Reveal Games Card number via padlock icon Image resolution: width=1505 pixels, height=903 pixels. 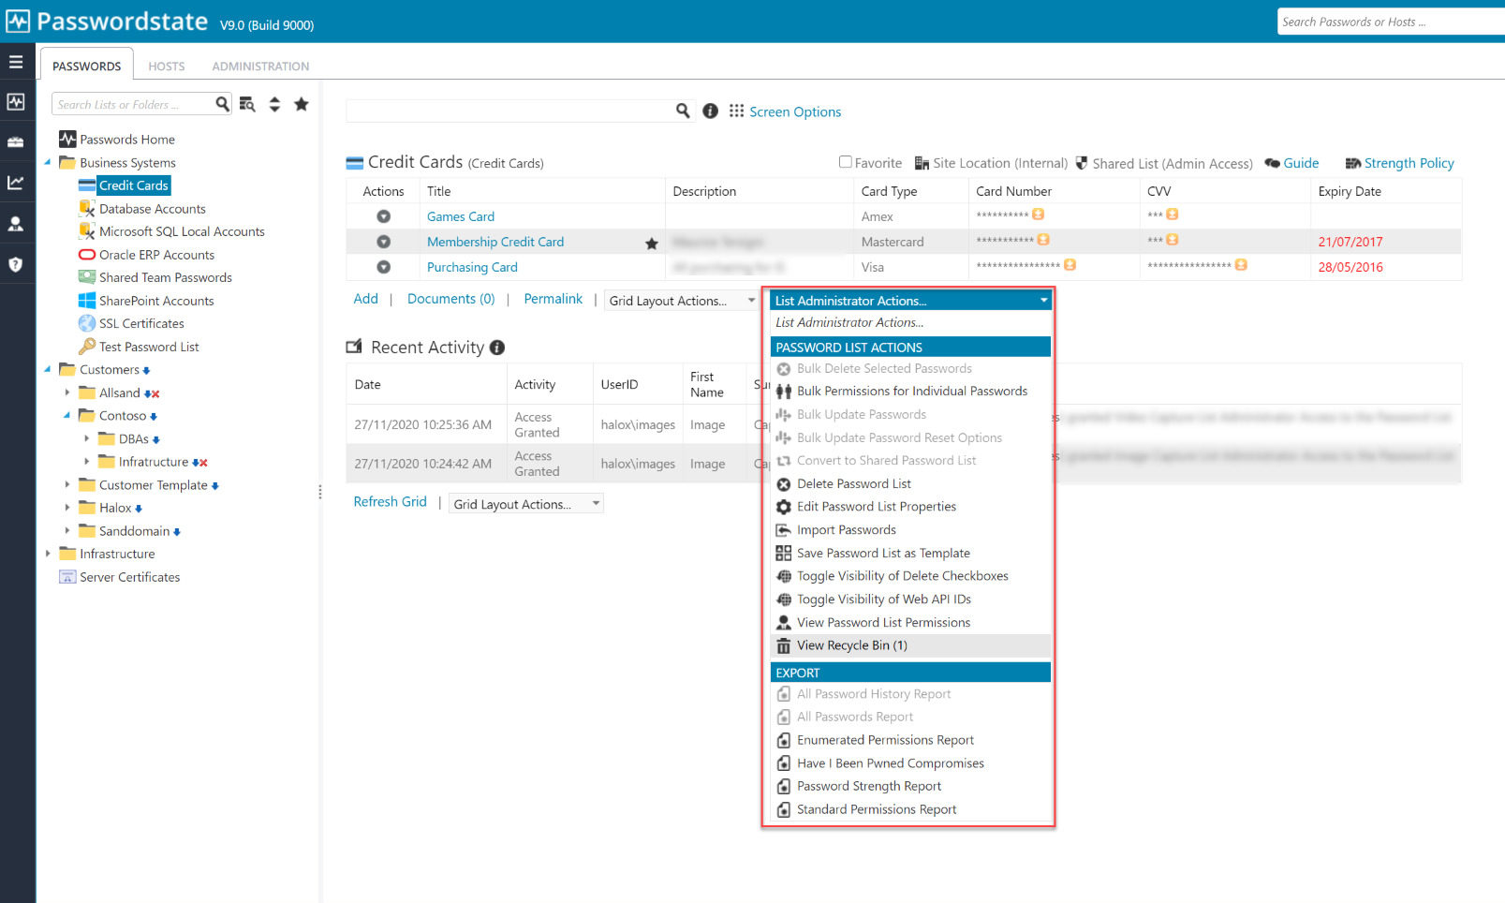tap(1037, 214)
